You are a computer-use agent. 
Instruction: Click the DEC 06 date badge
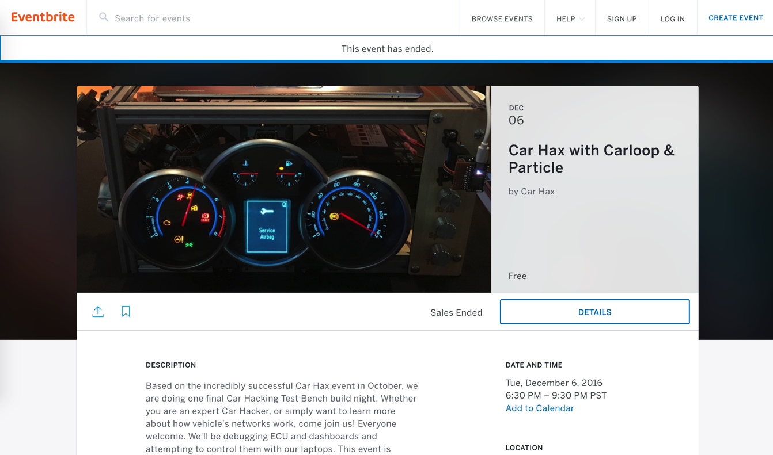pyautogui.click(x=516, y=116)
